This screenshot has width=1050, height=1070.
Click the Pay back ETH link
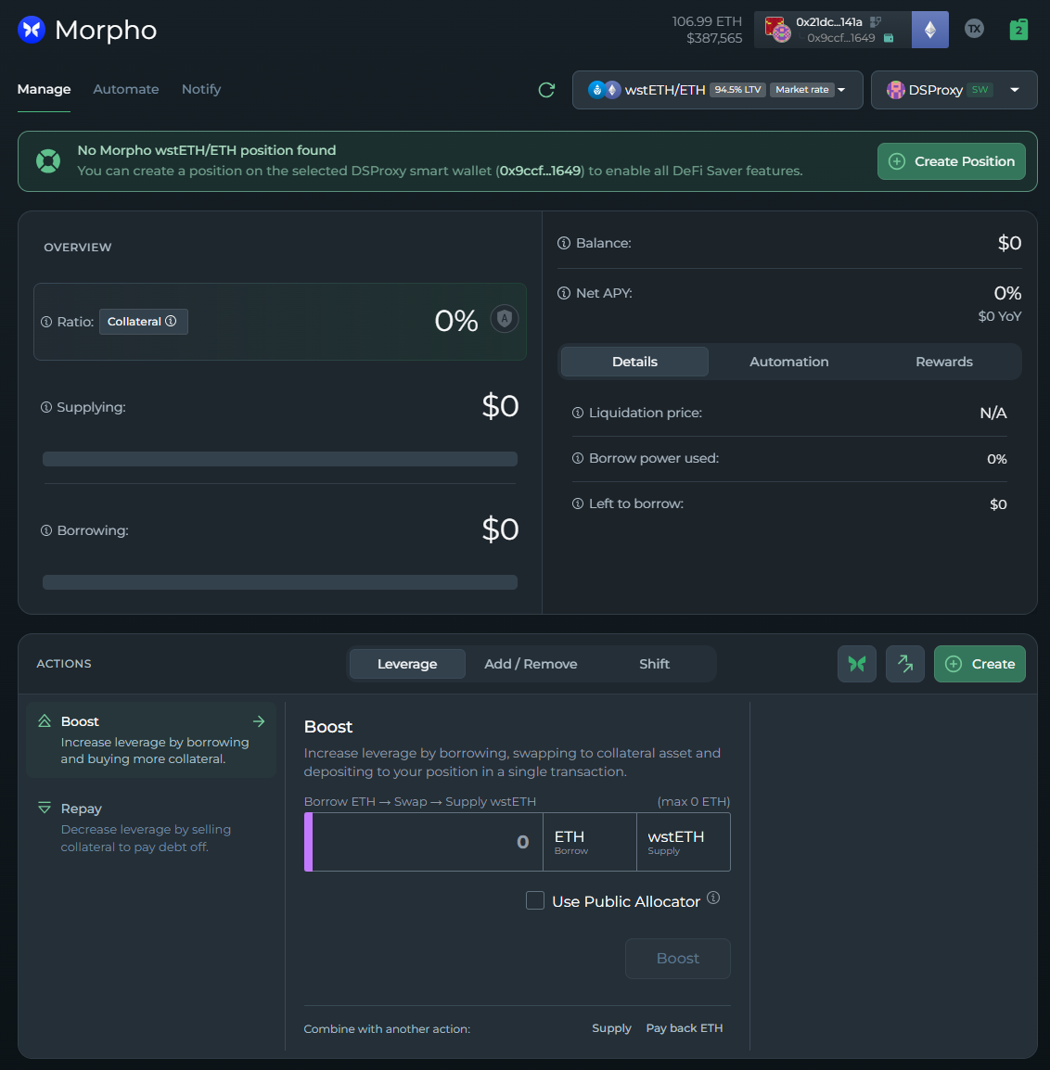pos(684,1028)
